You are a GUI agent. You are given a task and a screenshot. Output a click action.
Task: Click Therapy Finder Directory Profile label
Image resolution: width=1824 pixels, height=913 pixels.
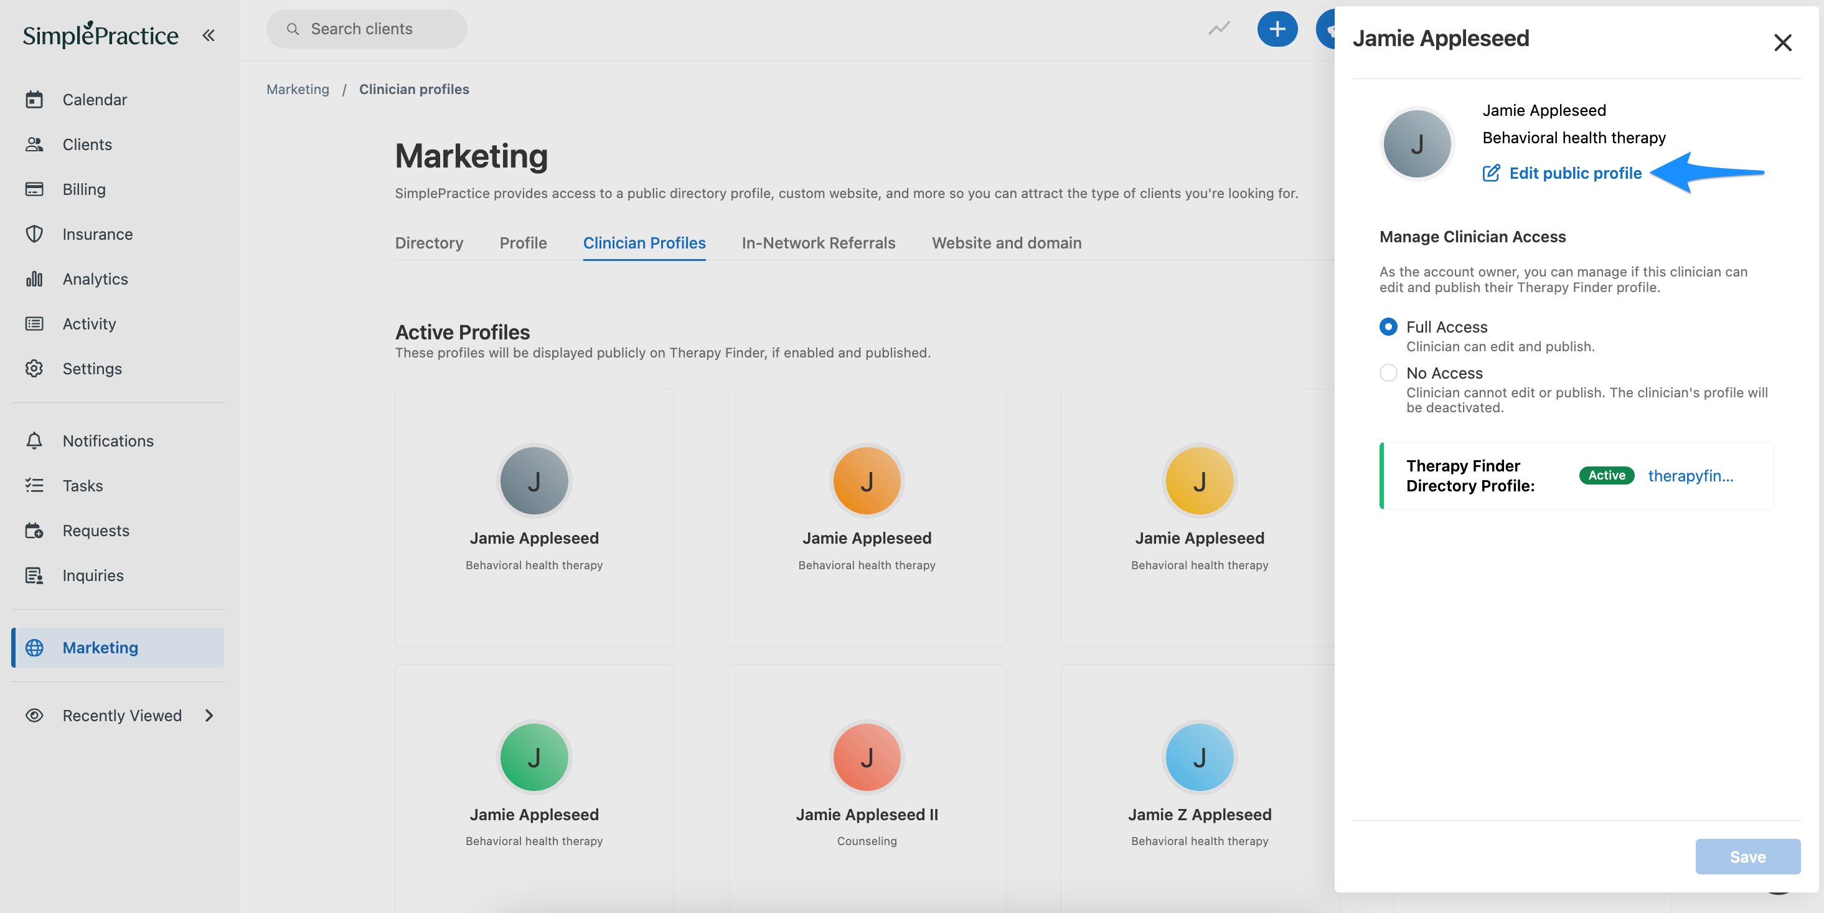point(1470,475)
